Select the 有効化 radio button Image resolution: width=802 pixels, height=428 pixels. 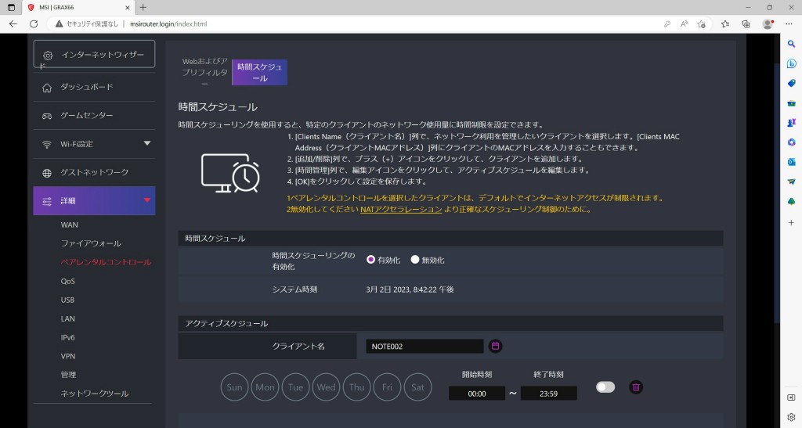coord(370,260)
